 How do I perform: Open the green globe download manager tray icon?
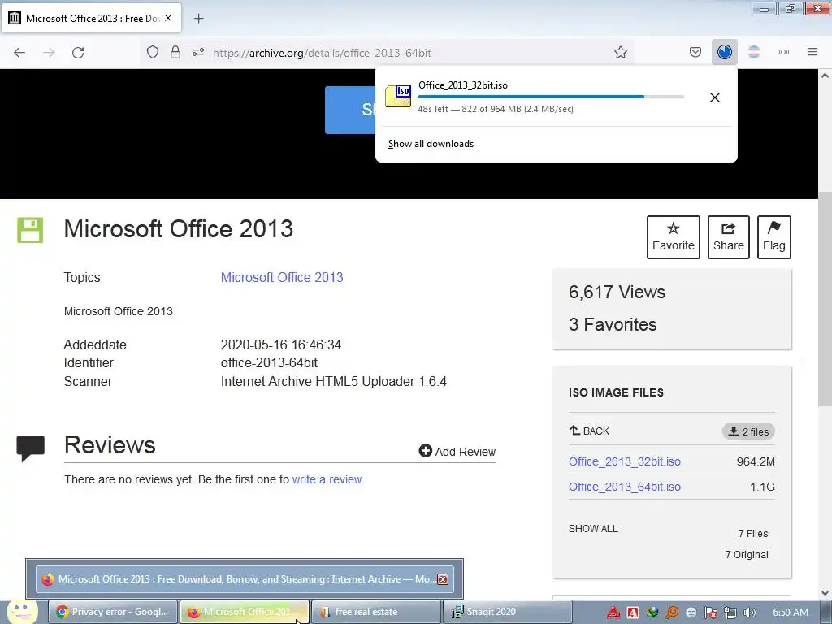click(652, 613)
